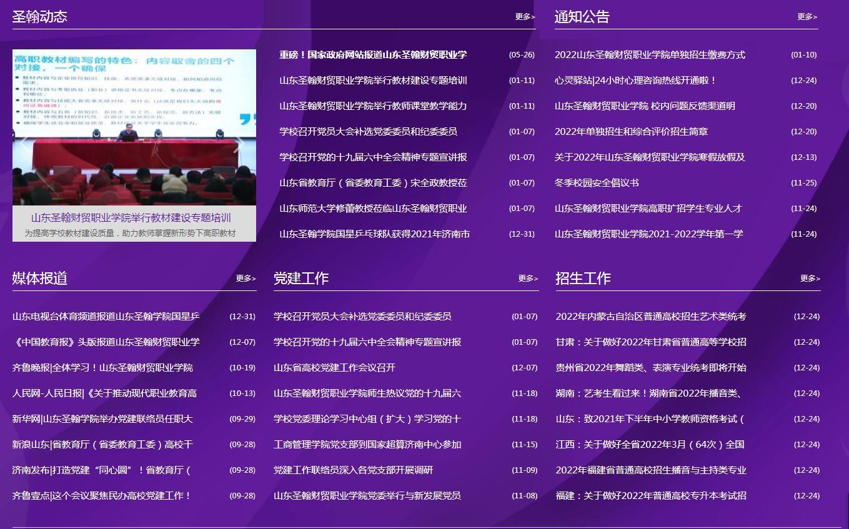This screenshot has height=529, width=849.
Task: Open 更多 link in 通知公告 section
Action: click(807, 17)
